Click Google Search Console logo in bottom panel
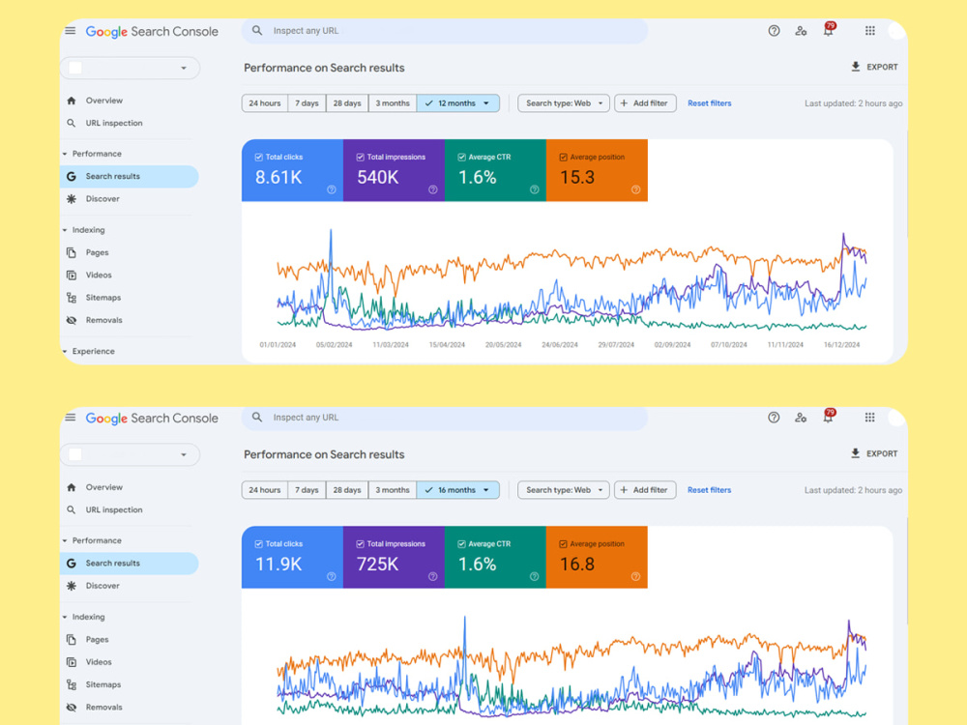 point(152,418)
